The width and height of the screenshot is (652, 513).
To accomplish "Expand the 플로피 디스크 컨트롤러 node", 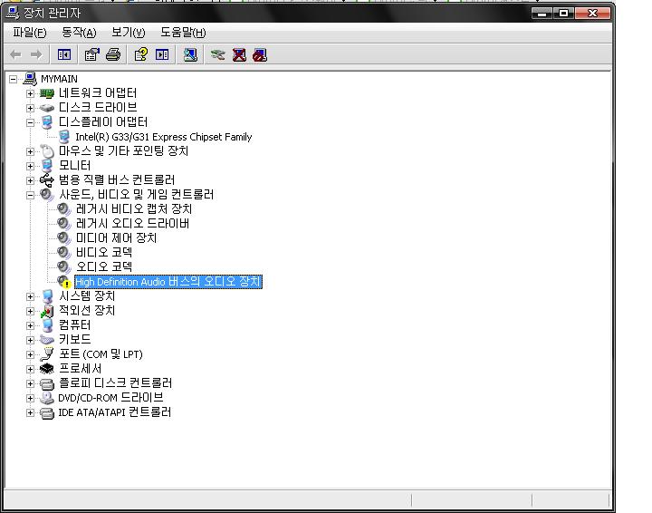I will (30, 383).
